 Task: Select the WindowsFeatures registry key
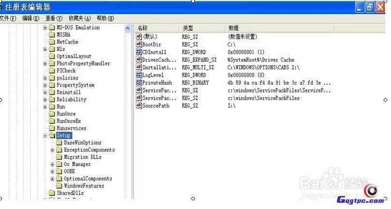84,186
